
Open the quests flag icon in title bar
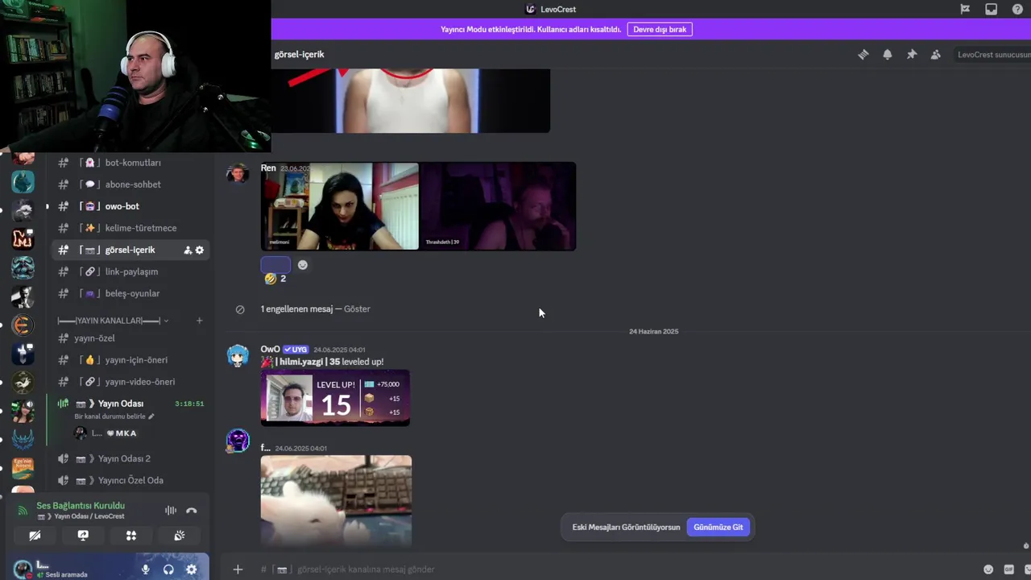965,10
